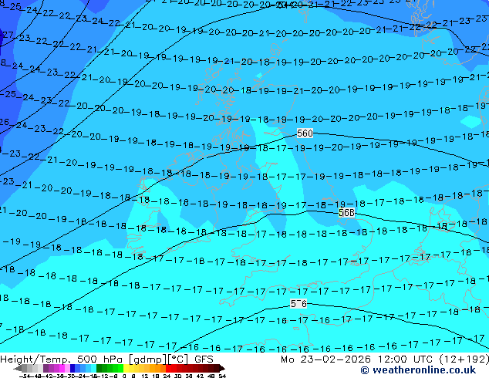
Task: Click the bright red swatch in legend
Action: [168, 368]
